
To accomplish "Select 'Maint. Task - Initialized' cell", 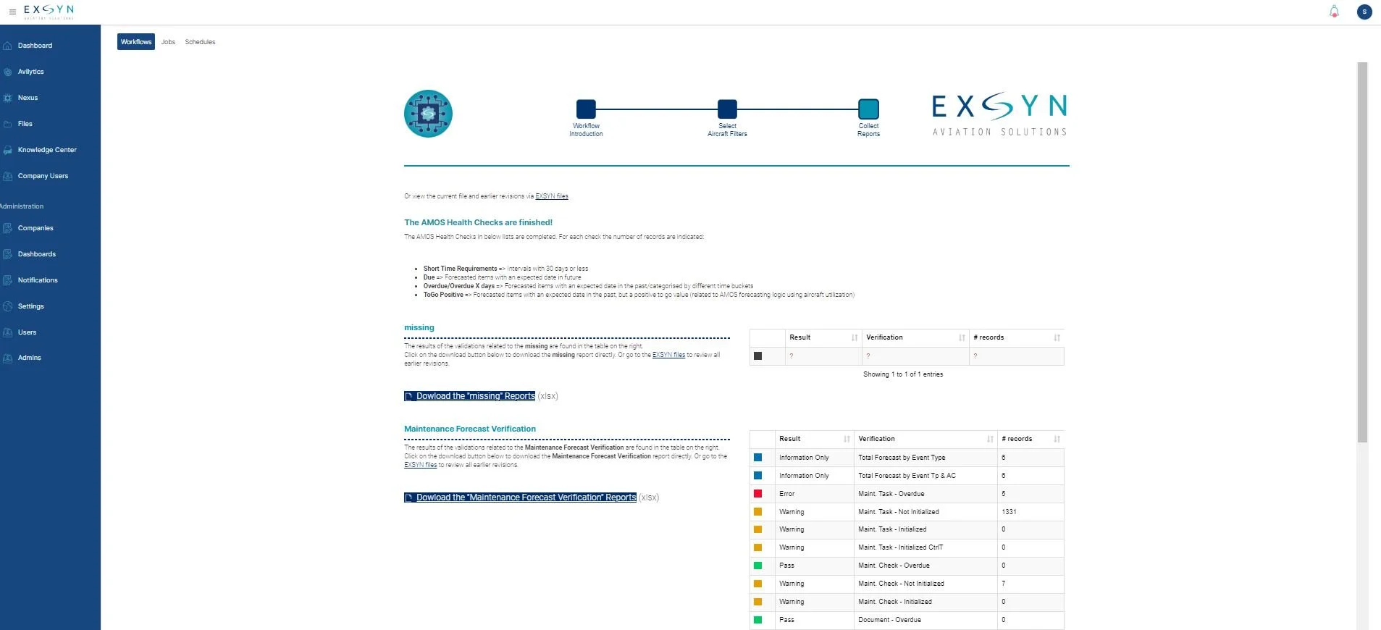I will click(925, 529).
